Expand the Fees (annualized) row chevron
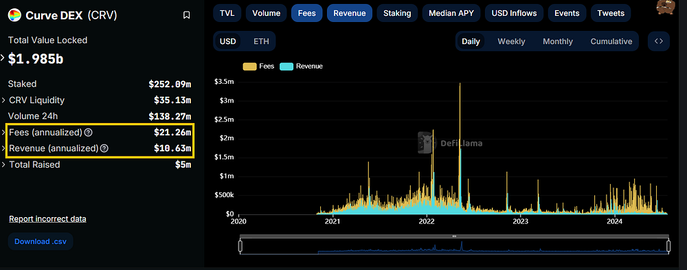The height and width of the screenshot is (270, 687). 3,133
